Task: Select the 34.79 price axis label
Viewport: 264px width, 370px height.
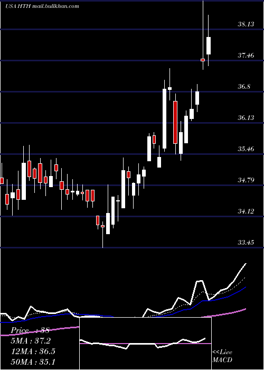Action: point(246,180)
